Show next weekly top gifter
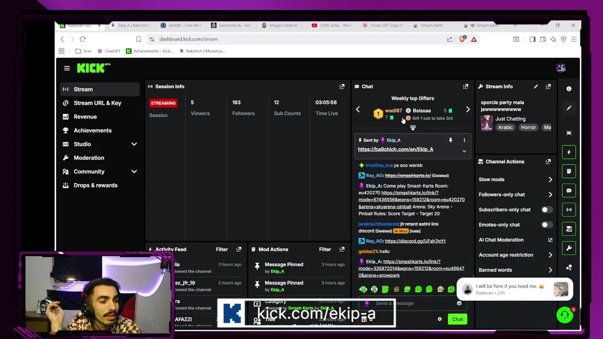The width and height of the screenshot is (603, 339). point(468,110)
